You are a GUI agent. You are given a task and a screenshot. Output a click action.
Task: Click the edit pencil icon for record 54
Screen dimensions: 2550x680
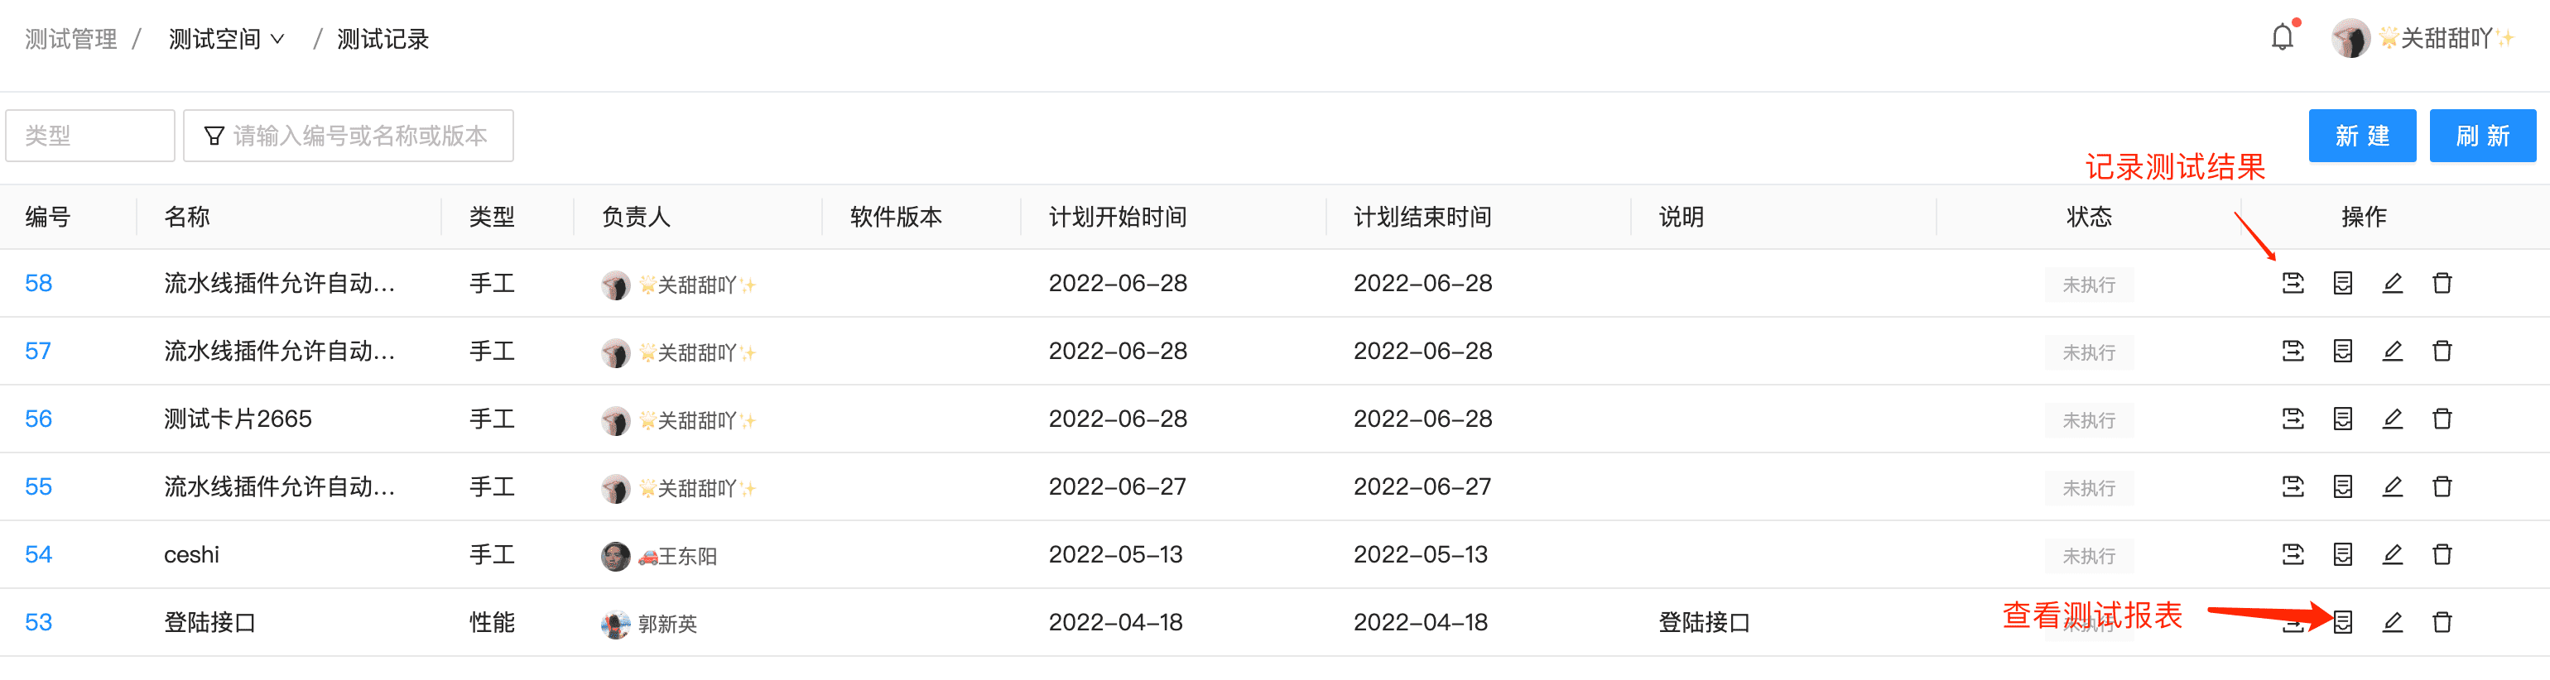click(2394, 554)
